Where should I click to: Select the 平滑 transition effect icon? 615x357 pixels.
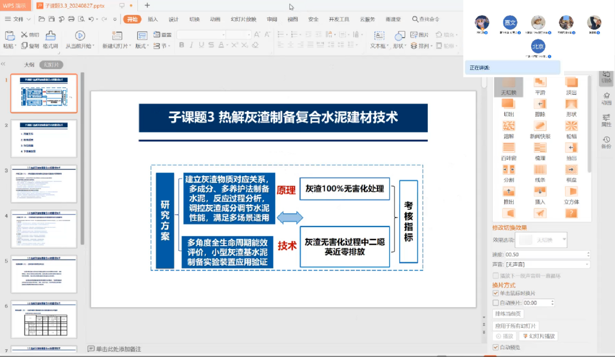(x=540, y=82)
